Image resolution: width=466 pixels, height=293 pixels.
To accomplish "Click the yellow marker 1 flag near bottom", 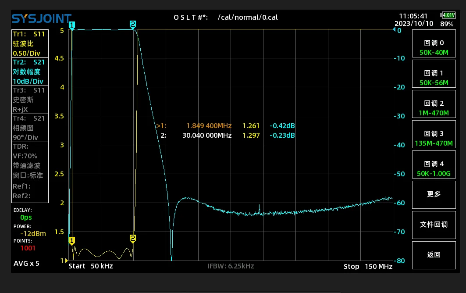I will click(71, 241).
